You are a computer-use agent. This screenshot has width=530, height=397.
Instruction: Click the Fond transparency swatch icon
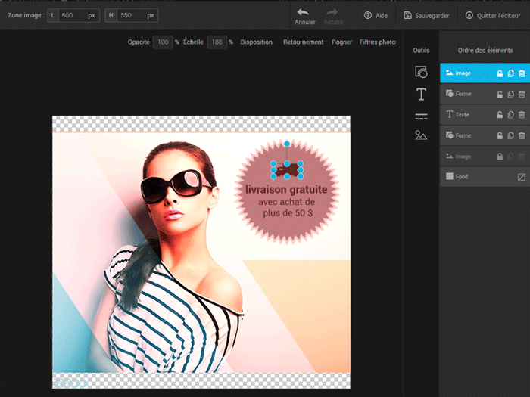pos(521,177)
